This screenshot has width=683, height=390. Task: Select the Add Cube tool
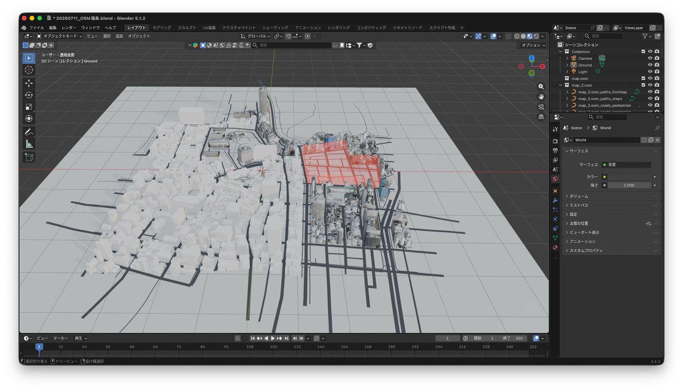pyautogui.click(x=29, y=157)
